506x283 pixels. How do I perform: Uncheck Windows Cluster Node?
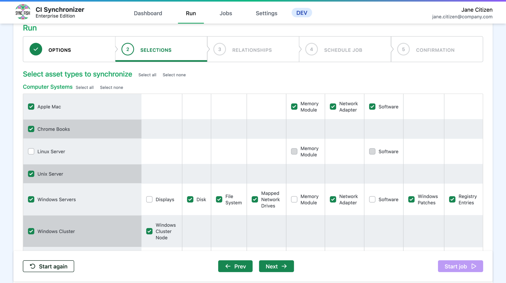[x=149, y=231]
